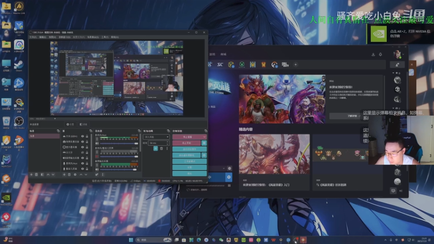Open advanced audio properties gears icon in mixer

(x=97, y=175)
